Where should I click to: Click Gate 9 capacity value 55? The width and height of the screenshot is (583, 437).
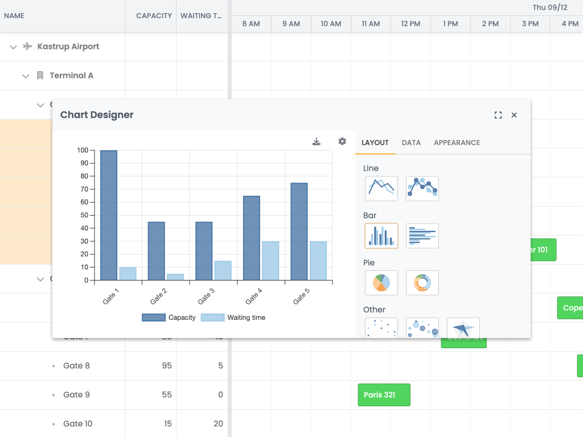click(167, 395)
